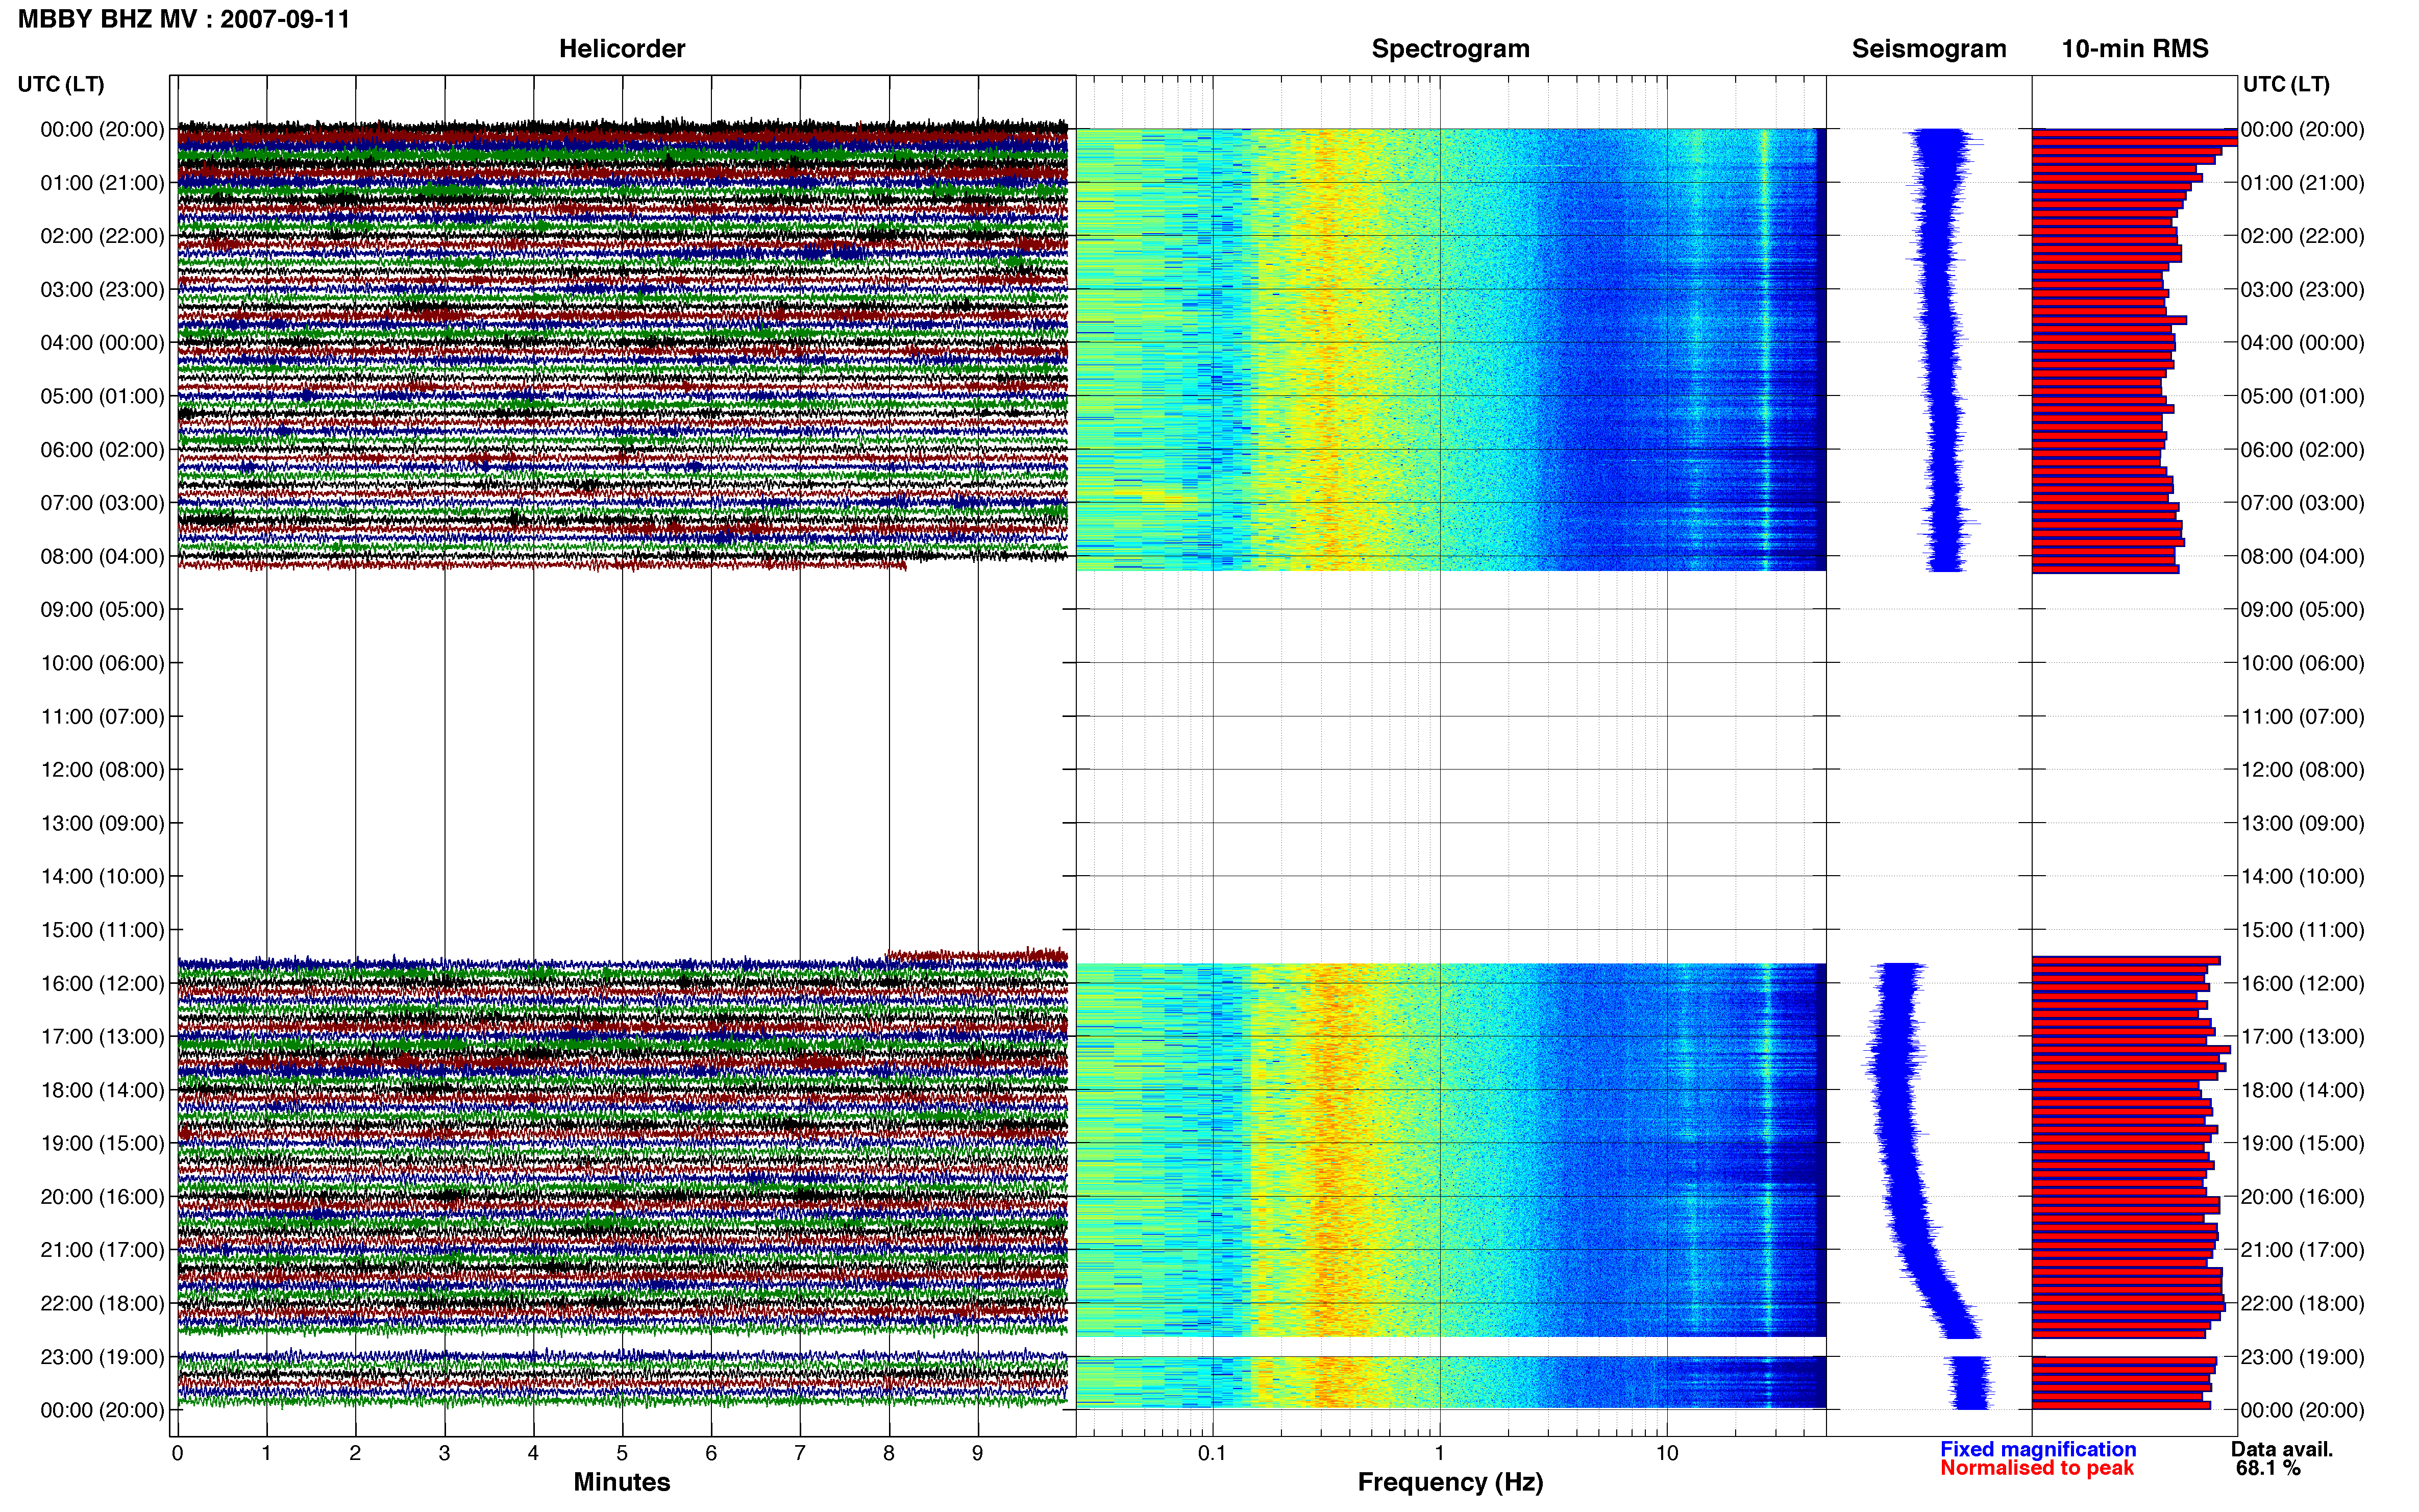2419x1512 pixels.
Task: Click left axis label '14:00 (10:00)'
Action: click(x=102, y=877)
